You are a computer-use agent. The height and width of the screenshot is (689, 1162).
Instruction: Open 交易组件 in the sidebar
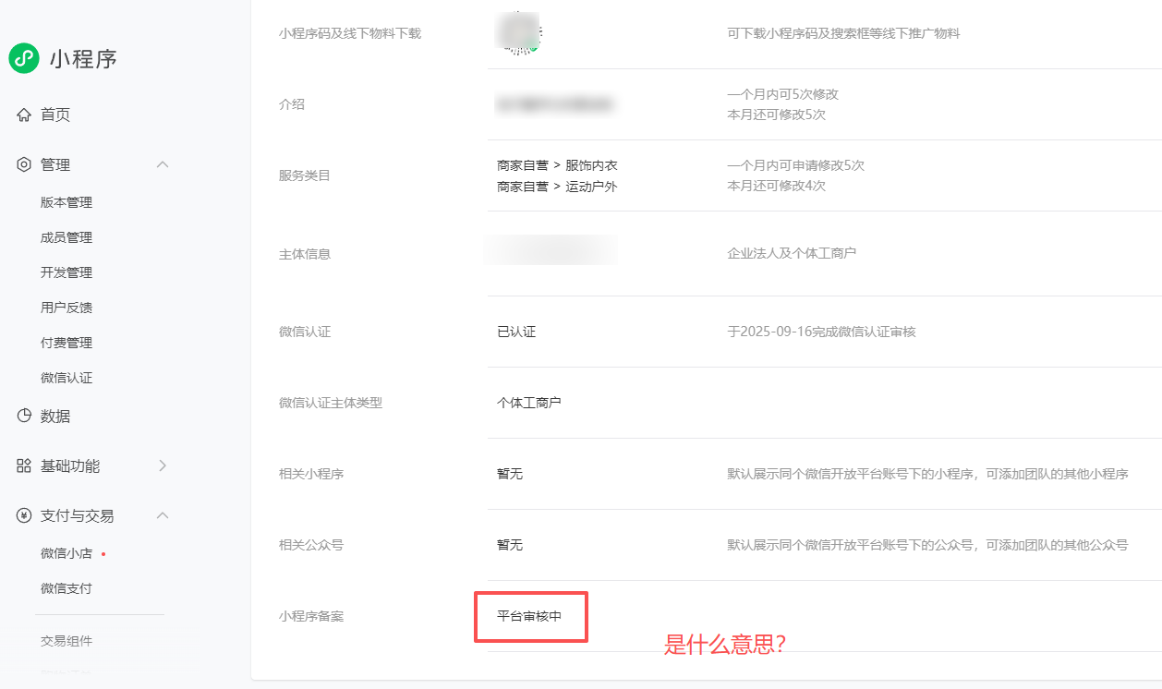(x=67, y=641)
